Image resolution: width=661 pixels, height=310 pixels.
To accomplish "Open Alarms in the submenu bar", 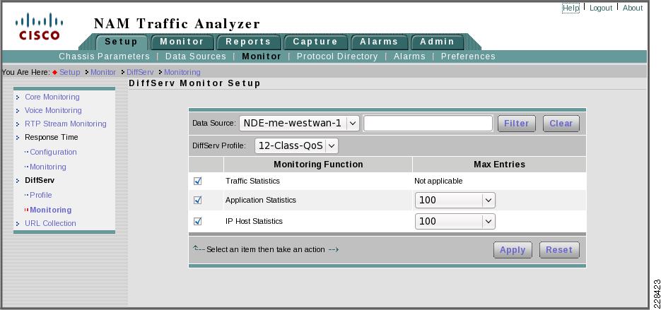I will (409, 56).
